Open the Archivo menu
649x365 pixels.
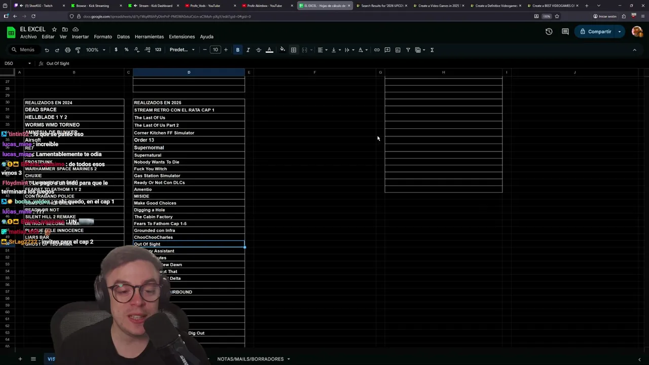(x=28, y=36)
